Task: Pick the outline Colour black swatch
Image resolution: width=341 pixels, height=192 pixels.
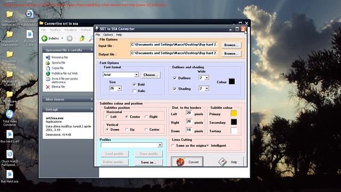Action: coord(232,82)
